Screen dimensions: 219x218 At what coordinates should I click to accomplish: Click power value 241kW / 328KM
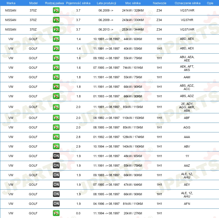133,10
